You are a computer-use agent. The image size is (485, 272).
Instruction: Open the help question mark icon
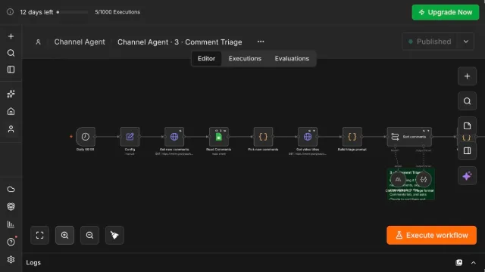click(11, 242)
